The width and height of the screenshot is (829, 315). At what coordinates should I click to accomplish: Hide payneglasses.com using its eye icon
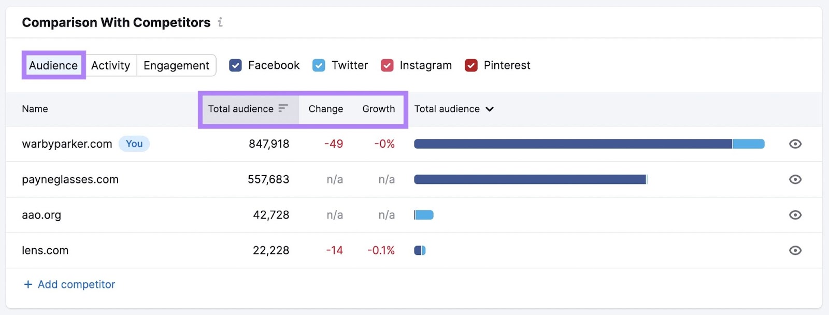(795, 179)
